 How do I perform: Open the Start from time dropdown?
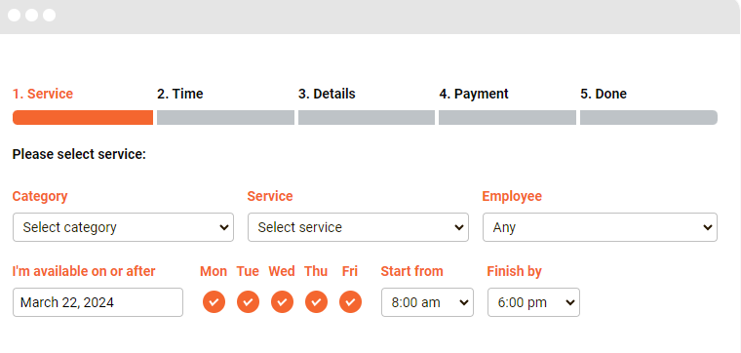(x=427, y=302)
